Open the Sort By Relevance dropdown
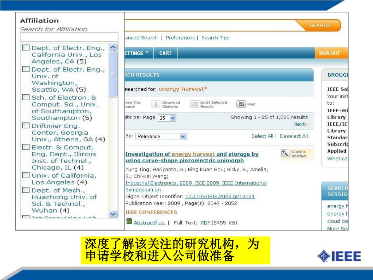 (161, 136)
